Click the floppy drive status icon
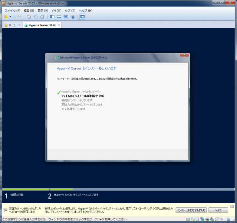The image size is (237, 223). click(197, 219)
